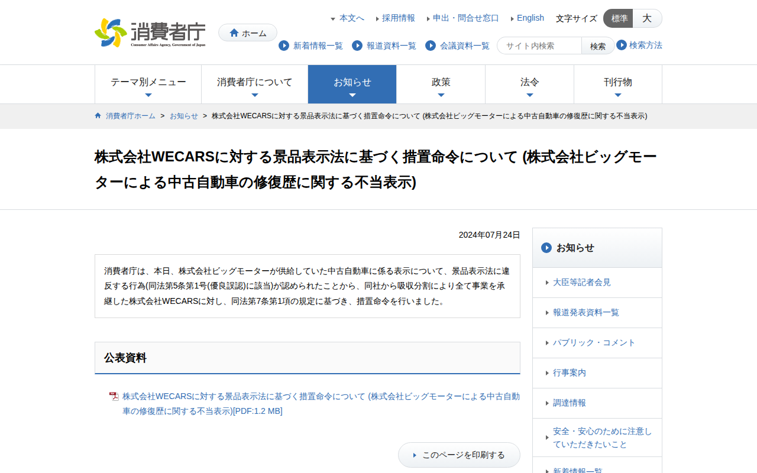Open 大臣等記者会見 in the sidebar
This screenshot has height=473, width=757.
597,283
